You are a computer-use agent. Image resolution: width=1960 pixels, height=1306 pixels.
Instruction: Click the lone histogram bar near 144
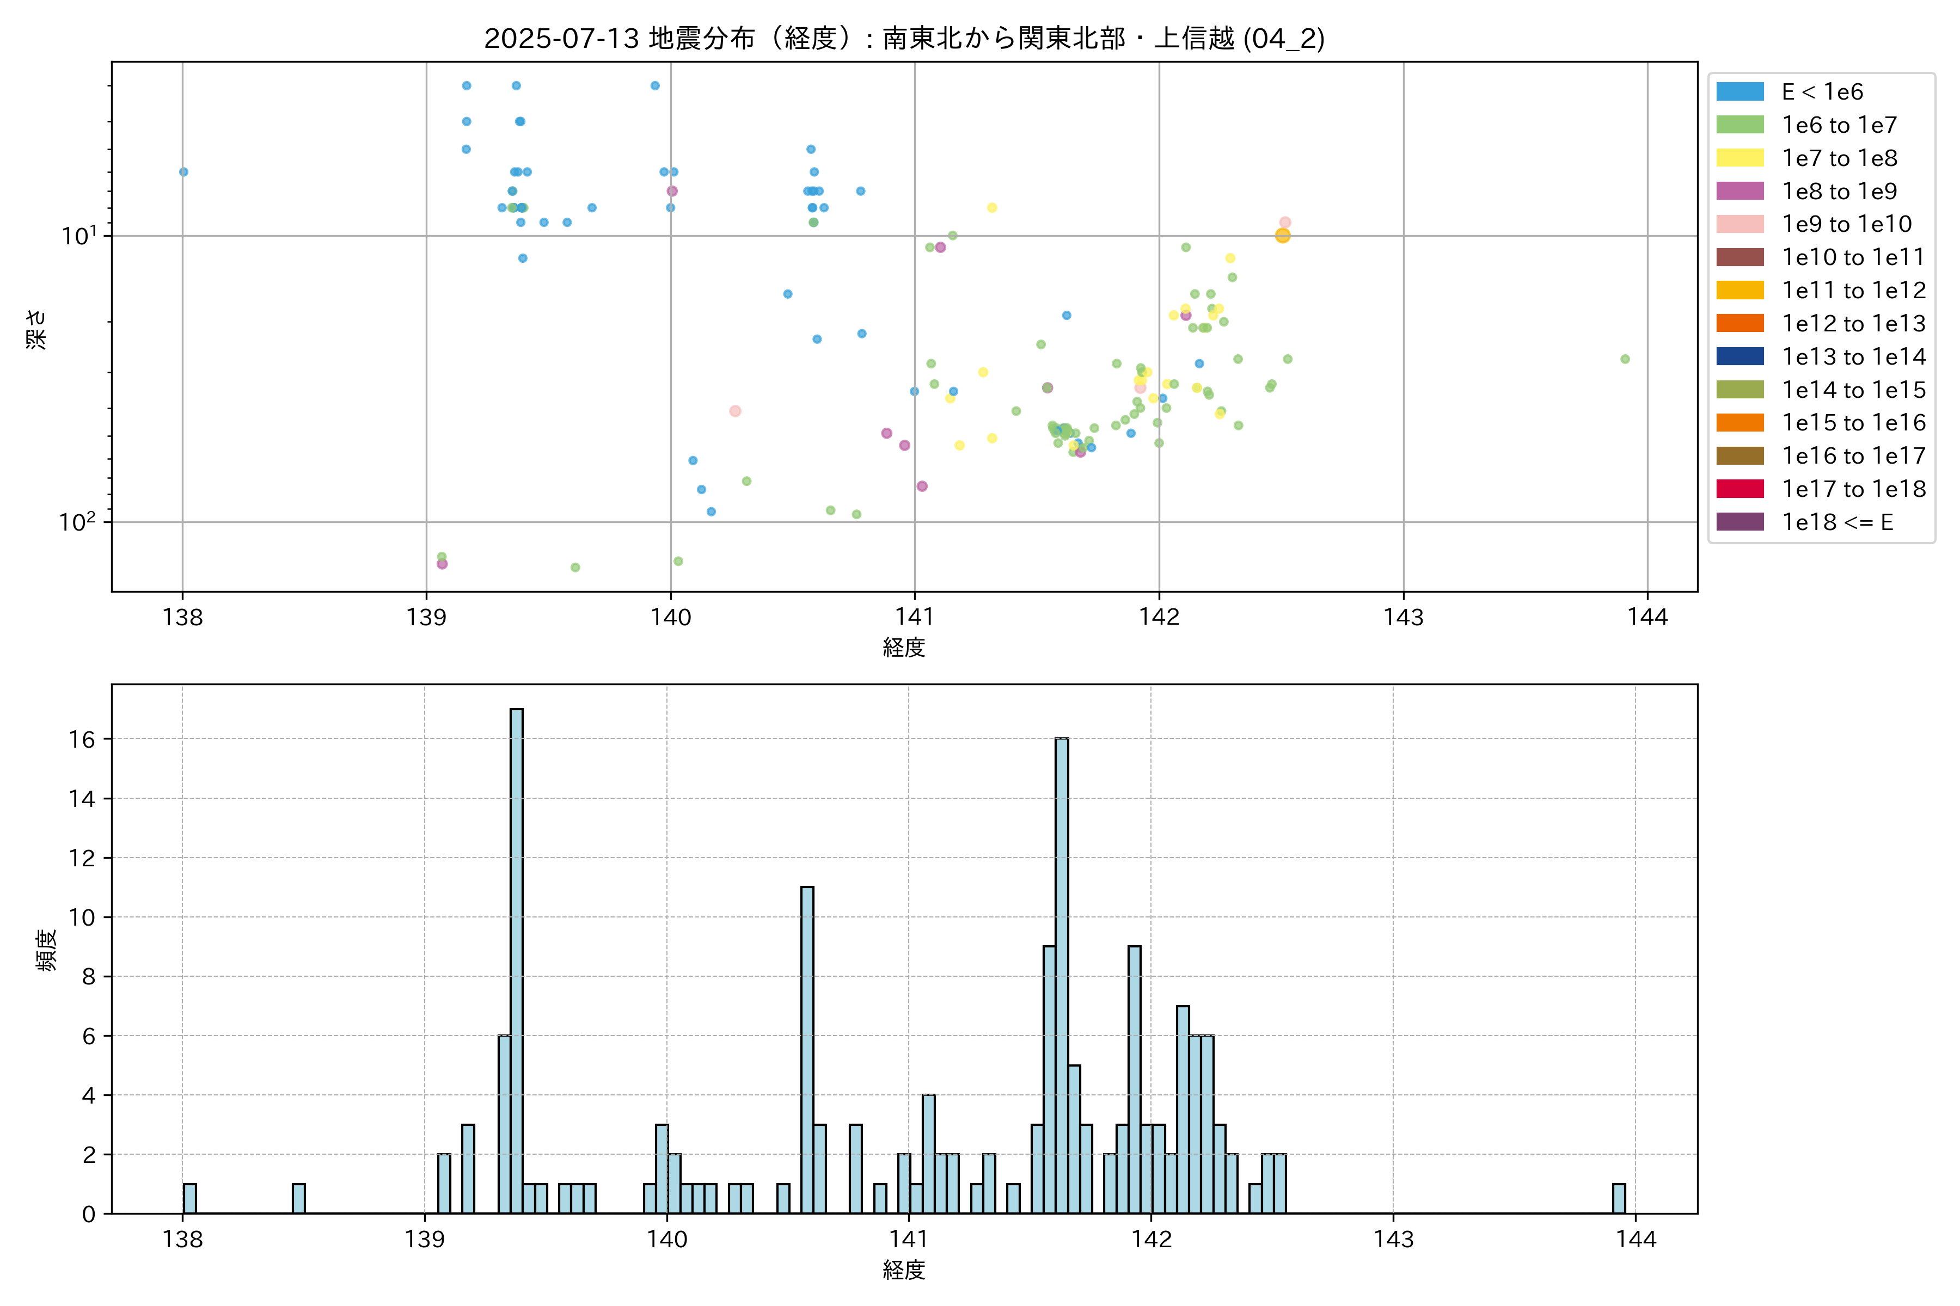tap(1618, 1199)
